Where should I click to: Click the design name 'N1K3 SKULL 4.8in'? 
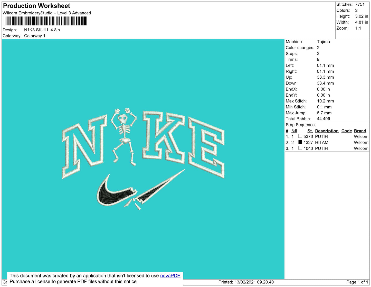coord(42,30)
